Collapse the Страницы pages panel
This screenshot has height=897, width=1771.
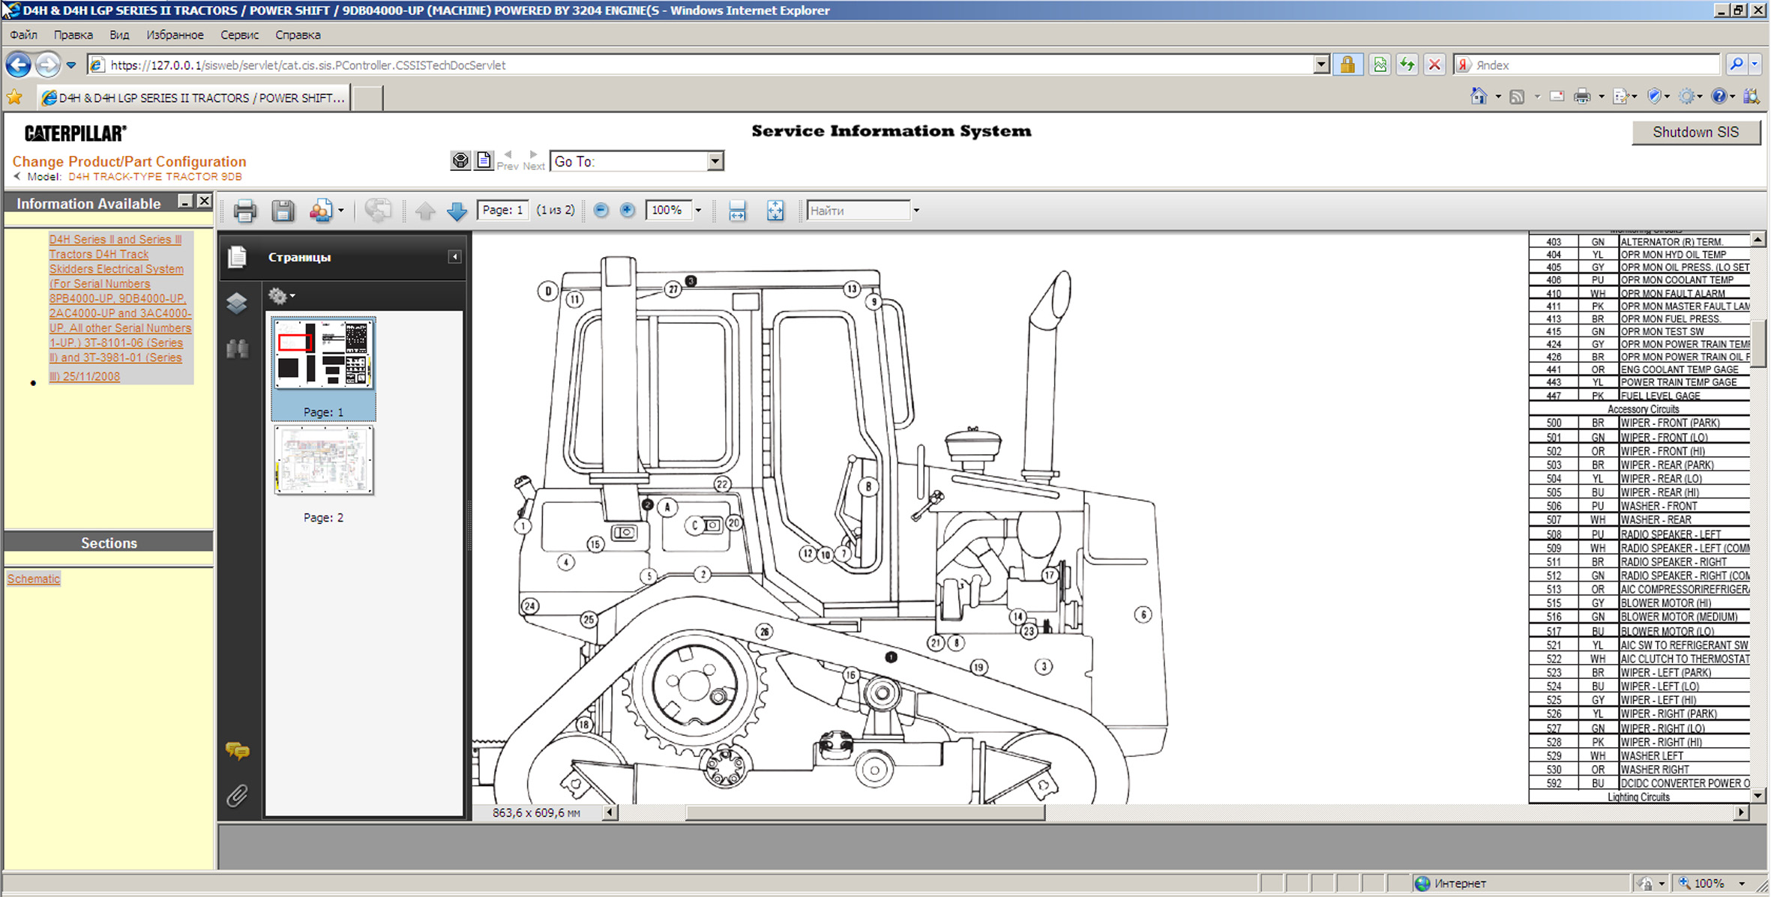[x=454, y=257]
